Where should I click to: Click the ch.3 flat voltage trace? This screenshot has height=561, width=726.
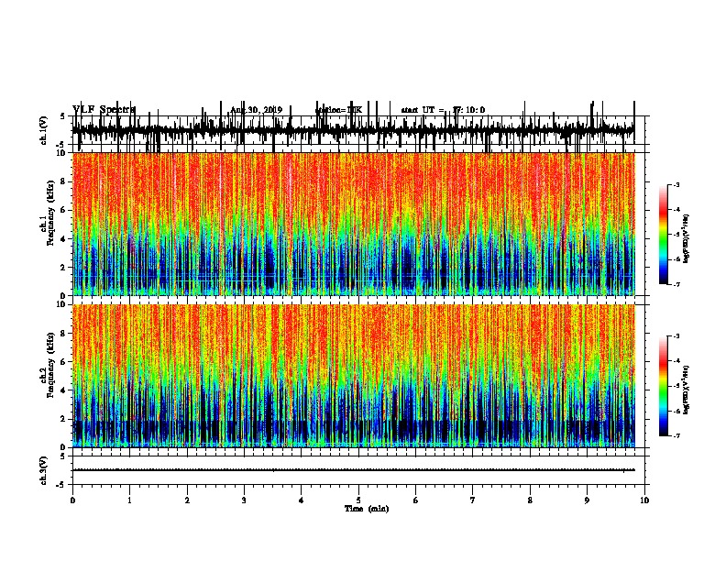[354, 470]
